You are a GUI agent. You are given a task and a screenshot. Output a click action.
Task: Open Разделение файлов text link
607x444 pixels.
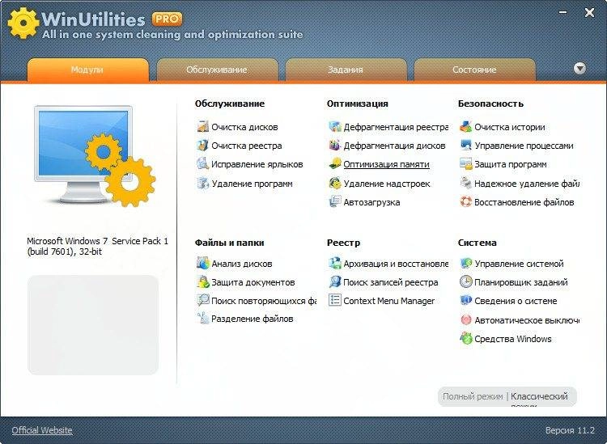point(253,319)
